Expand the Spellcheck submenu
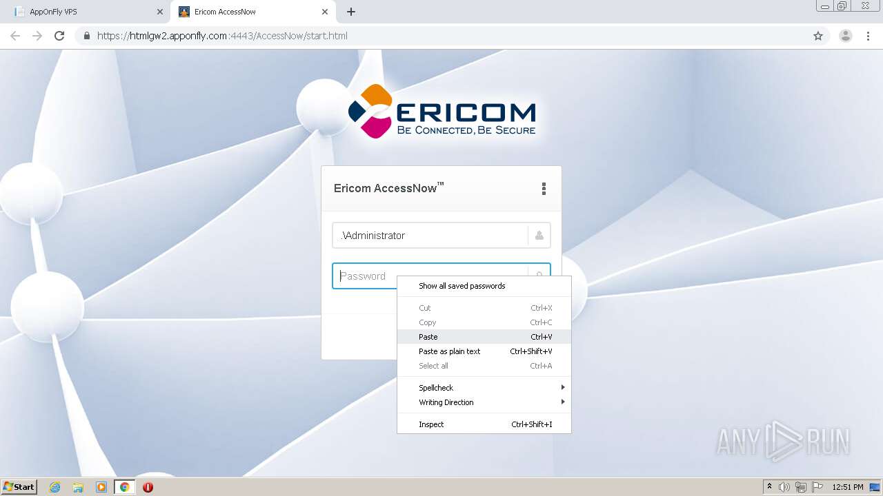 pos(484,388)
